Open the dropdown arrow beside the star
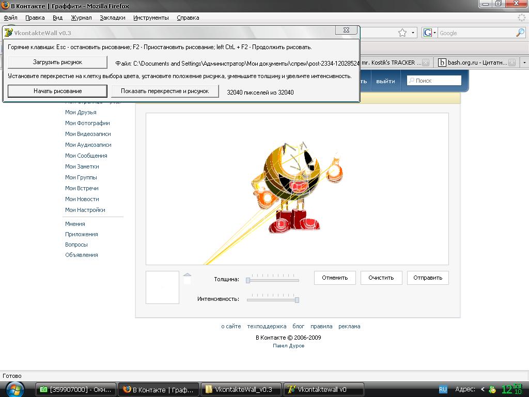This screenshot has width=529, height=397. tap(413, 33)
